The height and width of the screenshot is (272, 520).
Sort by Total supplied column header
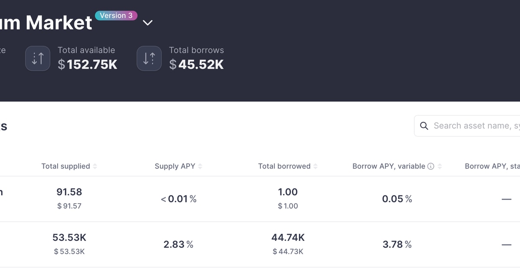[66, 166]
